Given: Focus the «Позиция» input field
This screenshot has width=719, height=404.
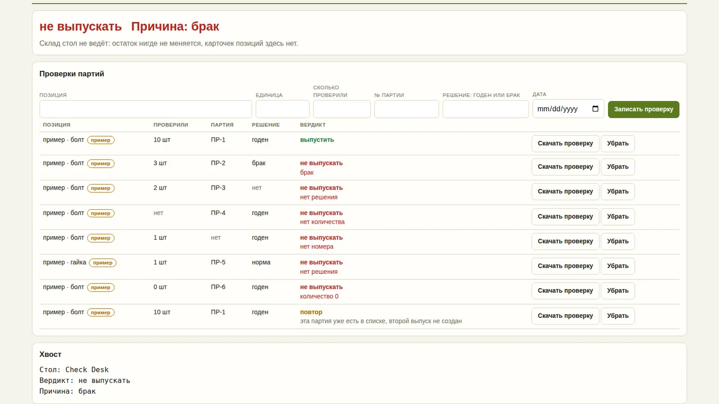Looking at the screenshot, I should pos(146,109).
